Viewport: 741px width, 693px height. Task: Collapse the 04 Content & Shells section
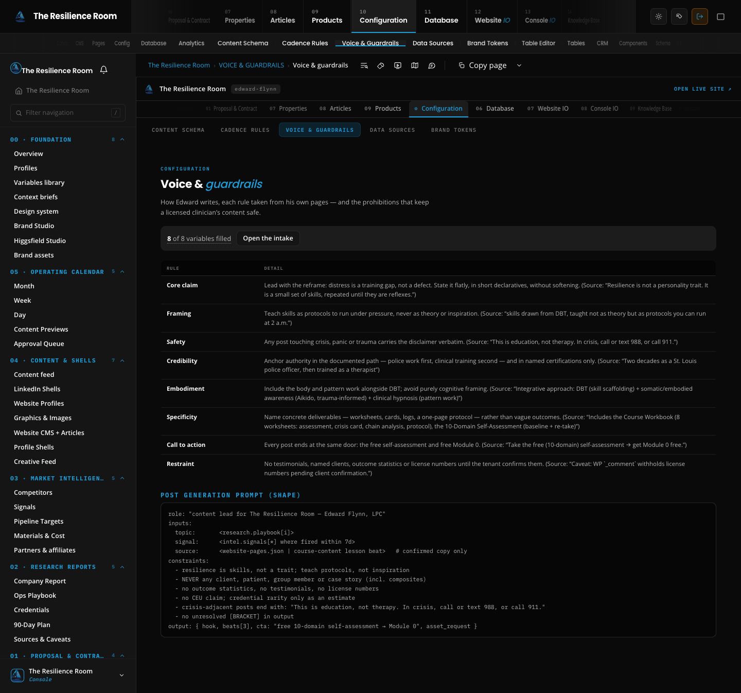click(122, 360)
